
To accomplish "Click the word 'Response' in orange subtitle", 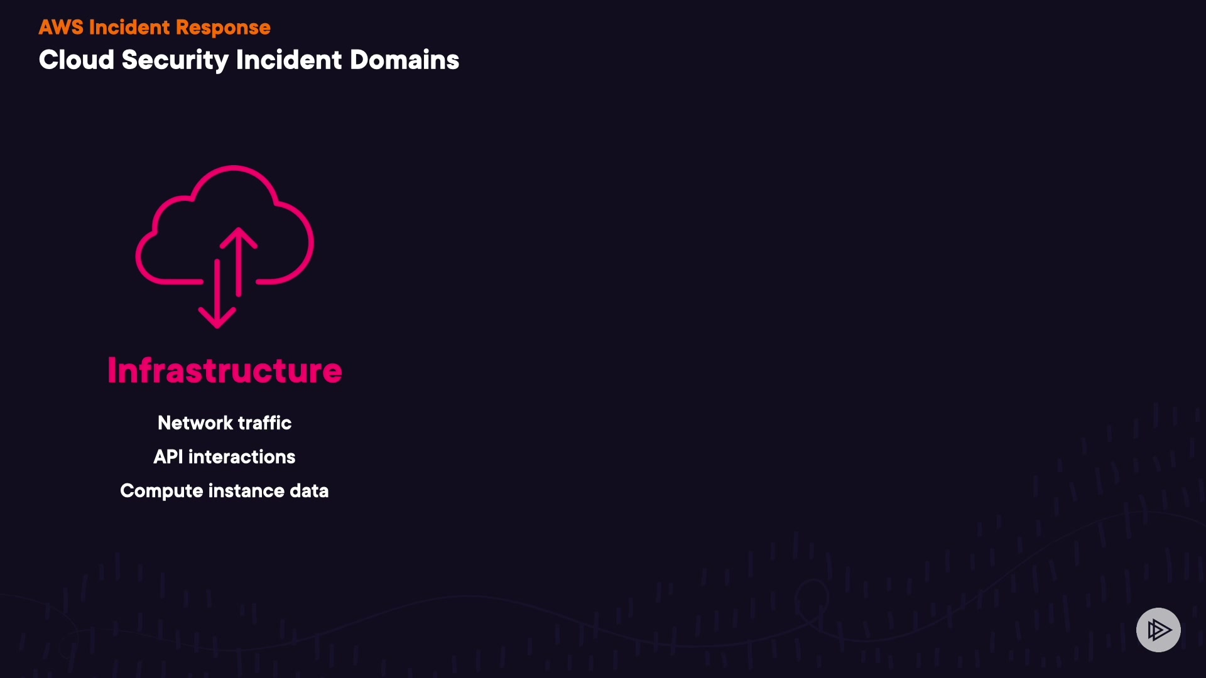I will point(223,28).
